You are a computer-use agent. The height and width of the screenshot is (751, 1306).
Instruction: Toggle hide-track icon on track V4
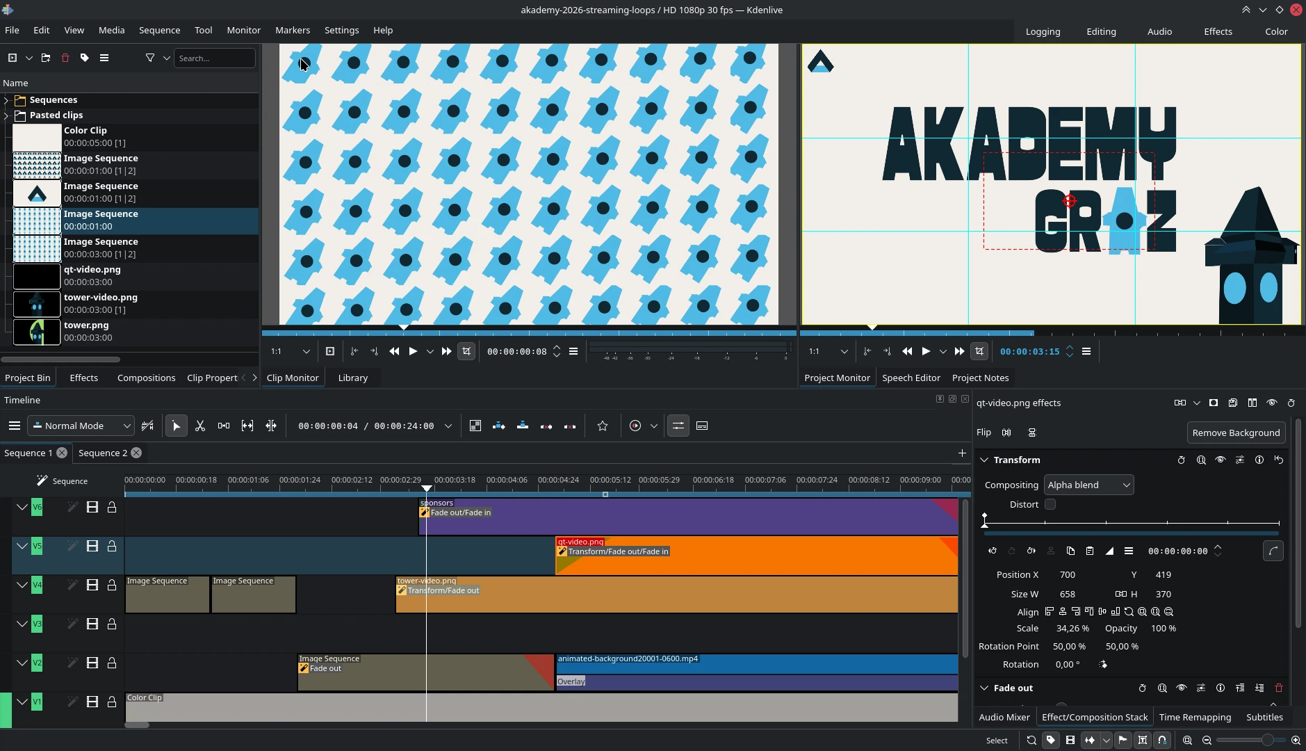92,586
